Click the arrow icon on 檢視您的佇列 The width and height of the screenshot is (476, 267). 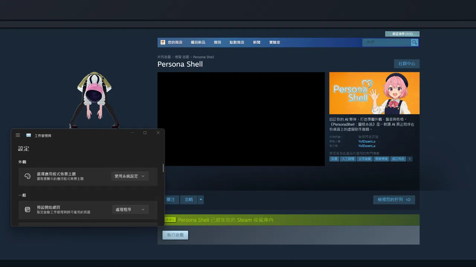tap(408, 200)
